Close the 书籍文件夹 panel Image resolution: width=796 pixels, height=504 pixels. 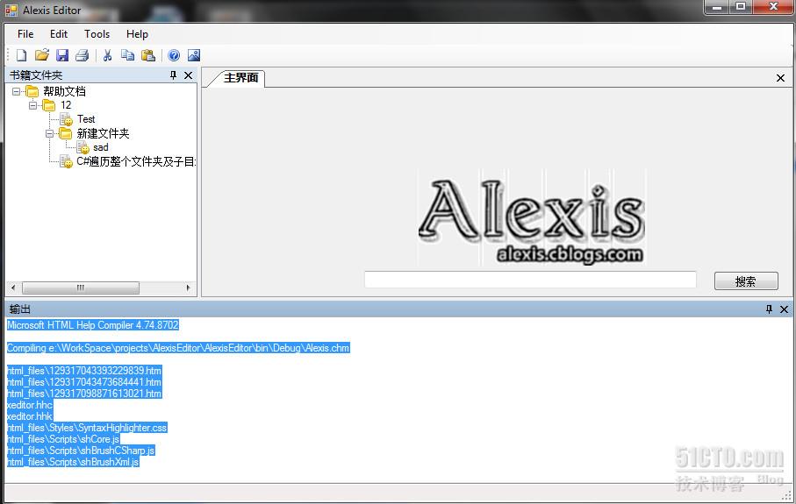point(189,75)
